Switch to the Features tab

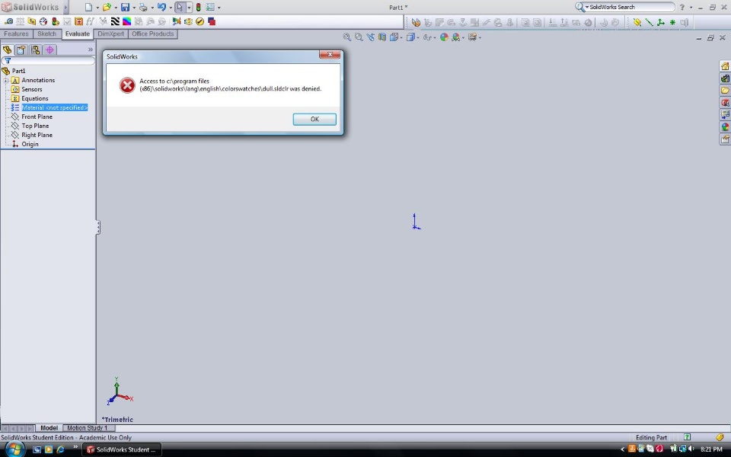(16, 34)
